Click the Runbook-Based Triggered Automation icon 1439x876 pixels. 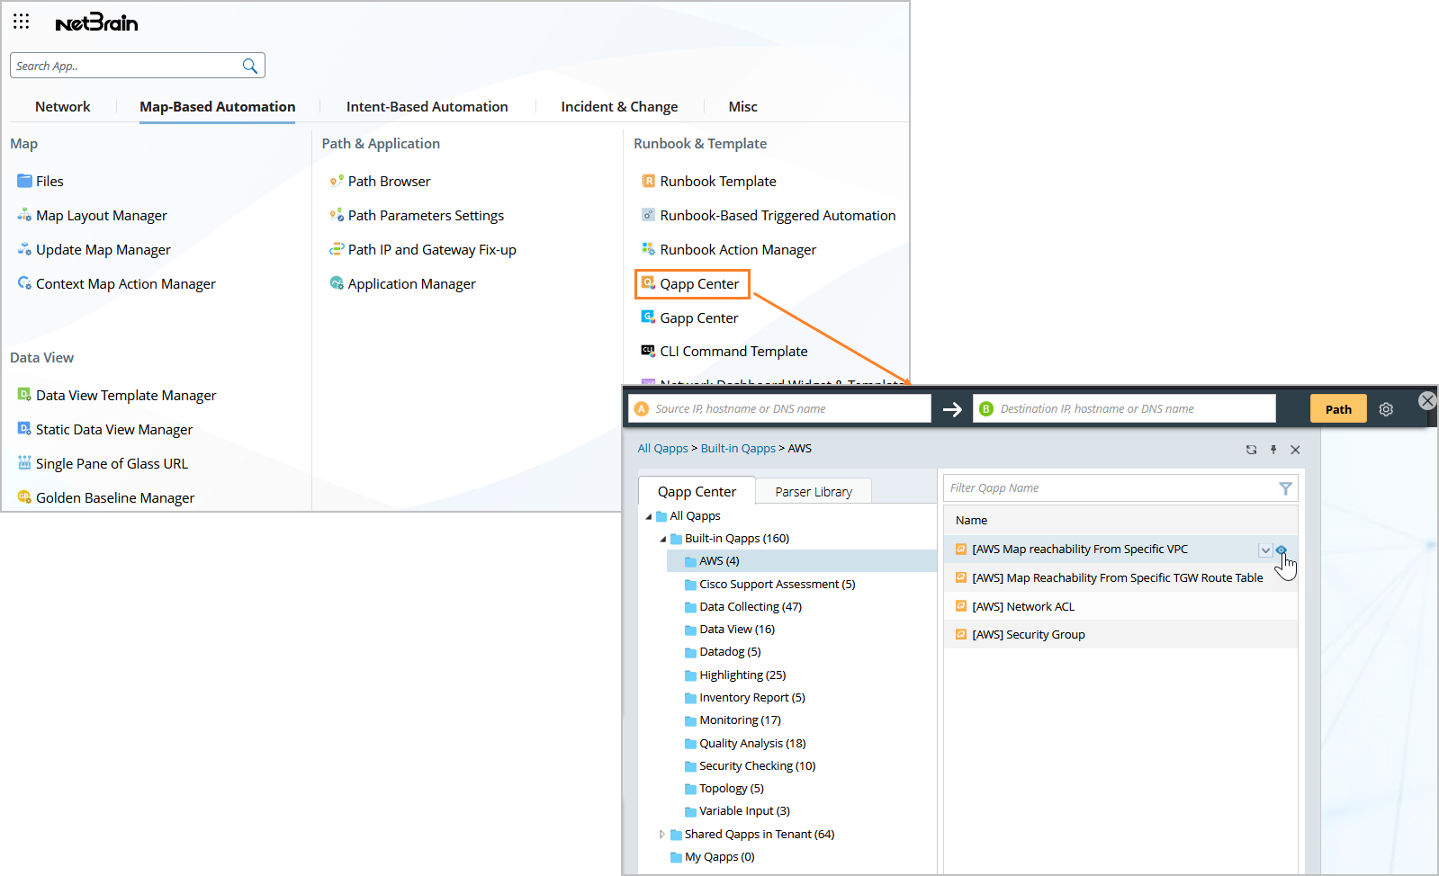648,215
